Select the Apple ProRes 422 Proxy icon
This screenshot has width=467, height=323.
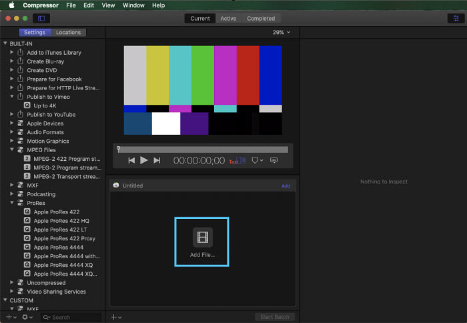(27, 238)
